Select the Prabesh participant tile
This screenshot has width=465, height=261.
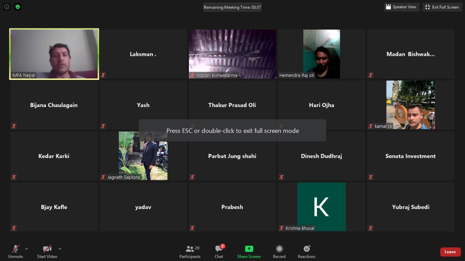[232, 207]
